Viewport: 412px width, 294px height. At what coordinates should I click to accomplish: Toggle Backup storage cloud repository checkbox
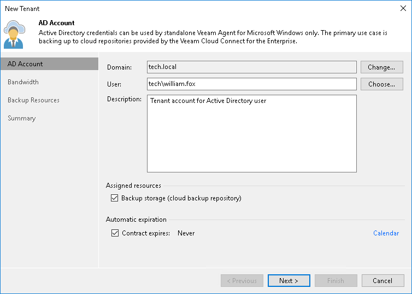tap(114, 198)
